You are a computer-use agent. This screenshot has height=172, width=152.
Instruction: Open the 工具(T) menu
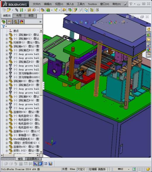[81, 4]
